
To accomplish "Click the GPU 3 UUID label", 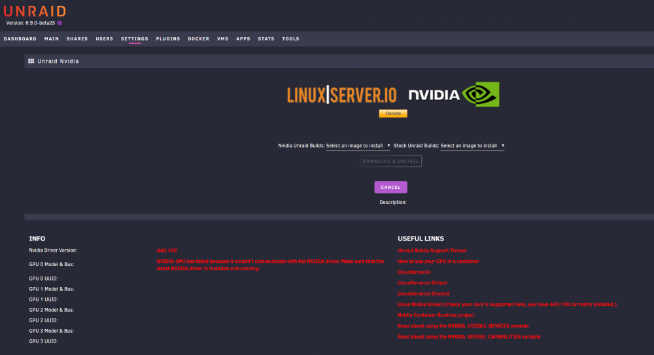I will (43, 341).
